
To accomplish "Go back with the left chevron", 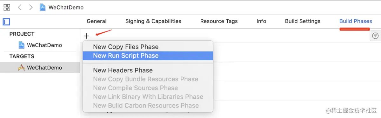I will (20, 7).
